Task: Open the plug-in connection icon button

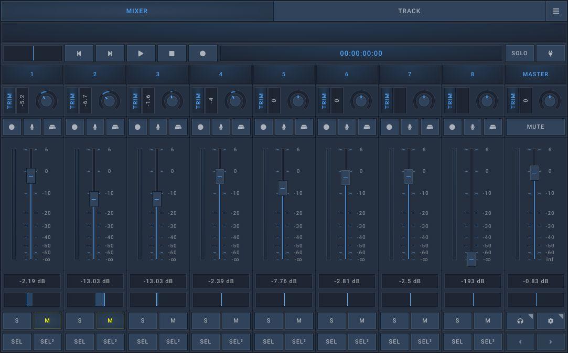Action: pyautogui.click(x=550, y=54)
